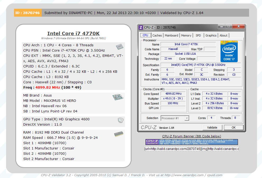The image size is (262, 178).
Task: Click the CPU chip icon in specs panel
Action: click(x=120, y=47)
